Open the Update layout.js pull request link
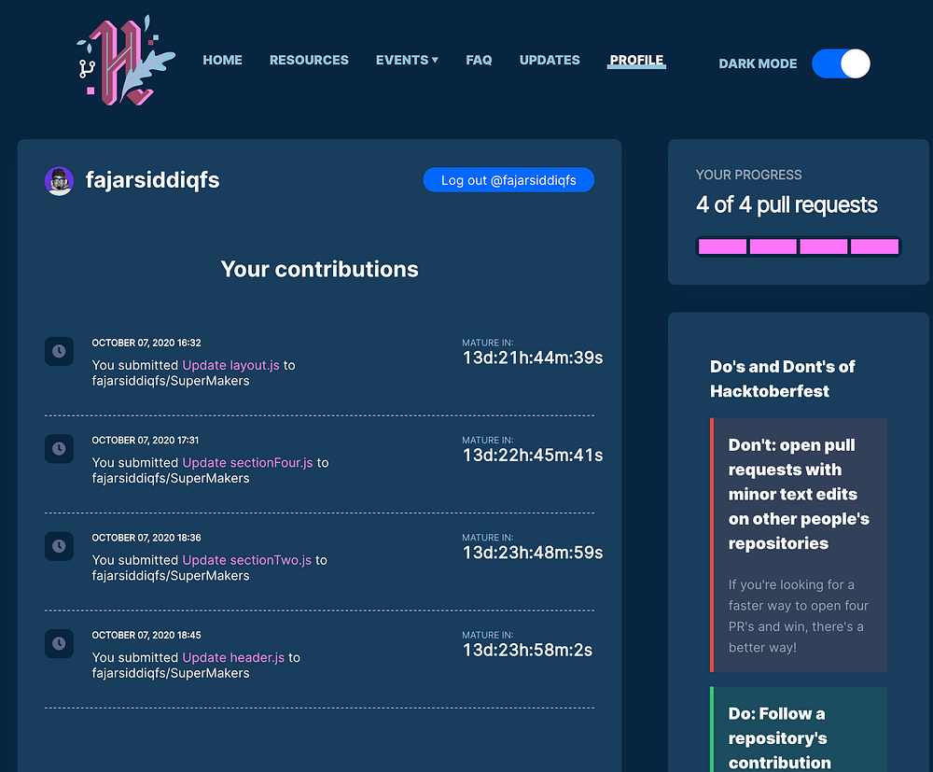This screenshot has height=772, width=933. click(230, 365)
